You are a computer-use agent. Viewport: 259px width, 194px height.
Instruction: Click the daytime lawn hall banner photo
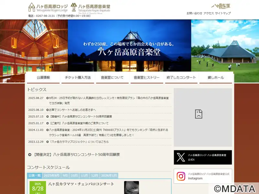225,51
